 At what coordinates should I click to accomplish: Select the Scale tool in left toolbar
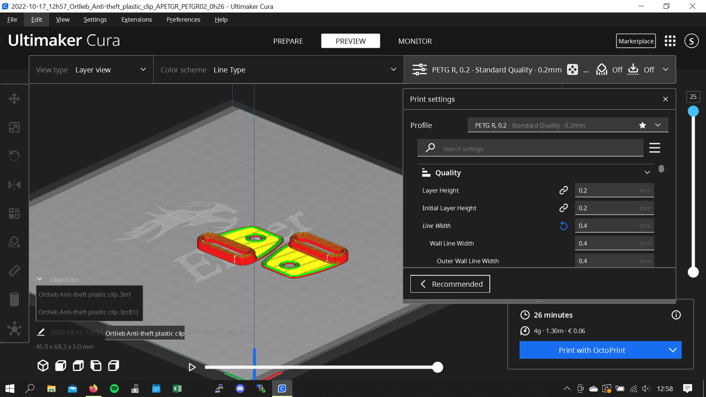click(14, 127)
